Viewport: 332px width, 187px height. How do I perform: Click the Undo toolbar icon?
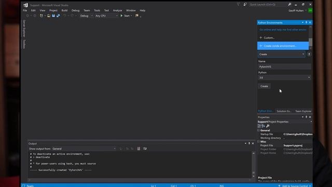point(64,16)
